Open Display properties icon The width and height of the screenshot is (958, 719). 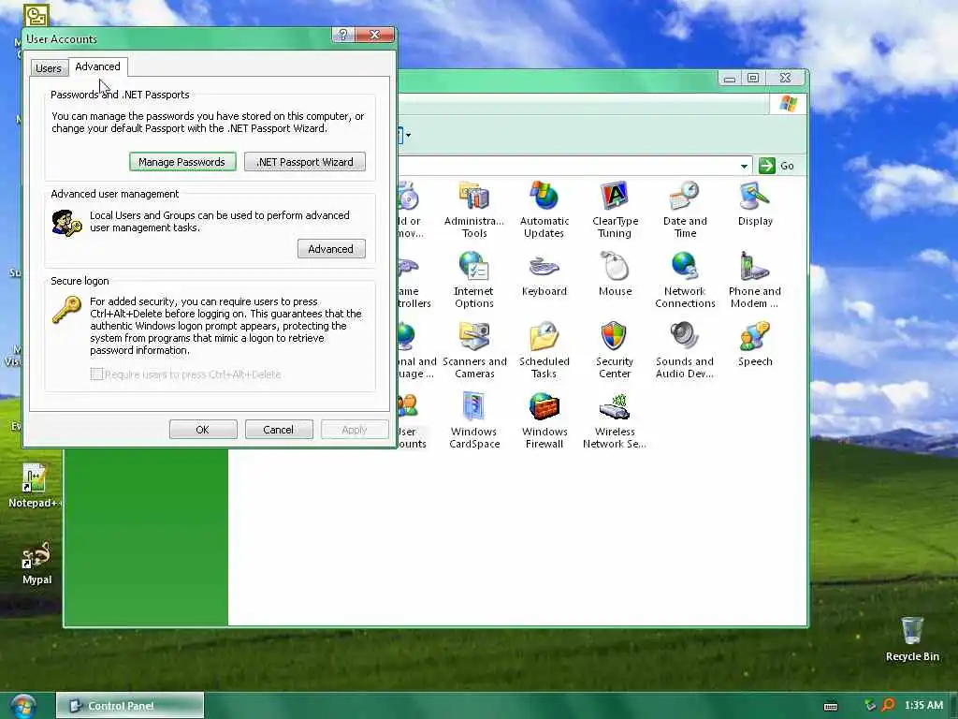[x=755, y=203]
